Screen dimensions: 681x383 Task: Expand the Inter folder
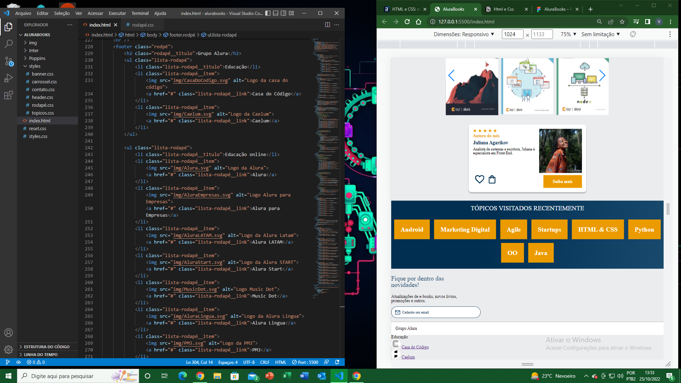pos(48,50)
